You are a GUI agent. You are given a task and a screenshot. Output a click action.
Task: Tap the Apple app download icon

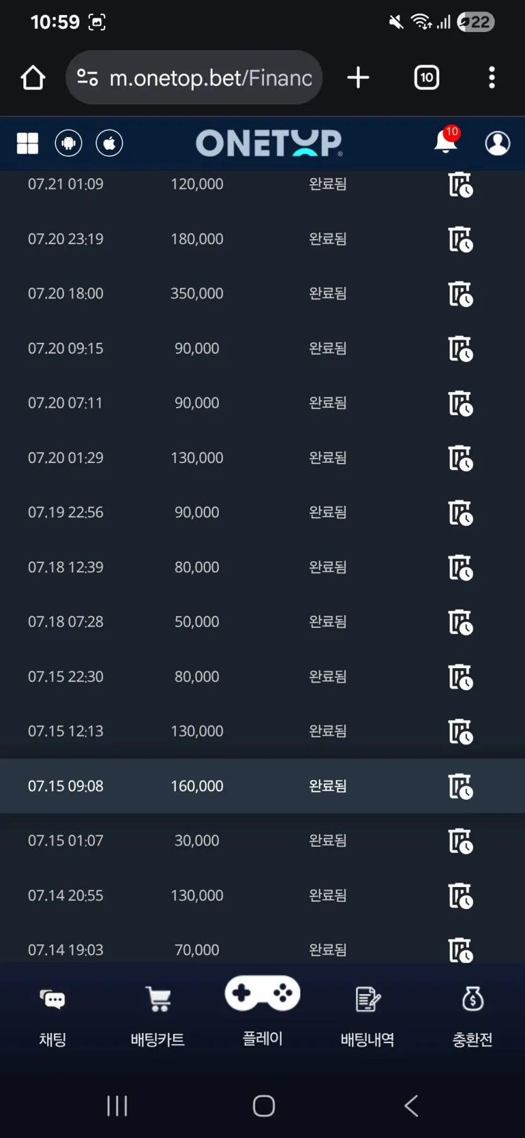[109, 143]
